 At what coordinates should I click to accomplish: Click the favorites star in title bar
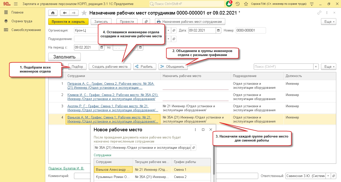point(246,4)
